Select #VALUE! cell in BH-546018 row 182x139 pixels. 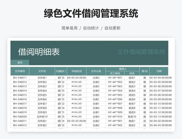(x=77, y=108)
